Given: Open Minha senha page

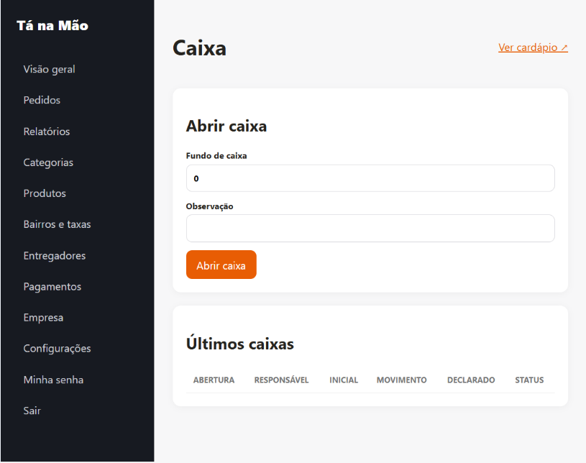Looking at the screenshot, I should pos(53,380).
